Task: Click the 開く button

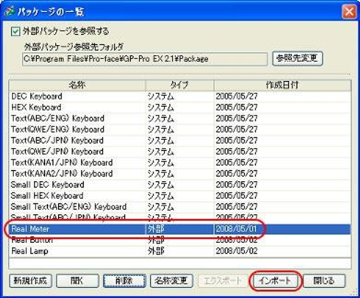Action: [x=78, y=280]
